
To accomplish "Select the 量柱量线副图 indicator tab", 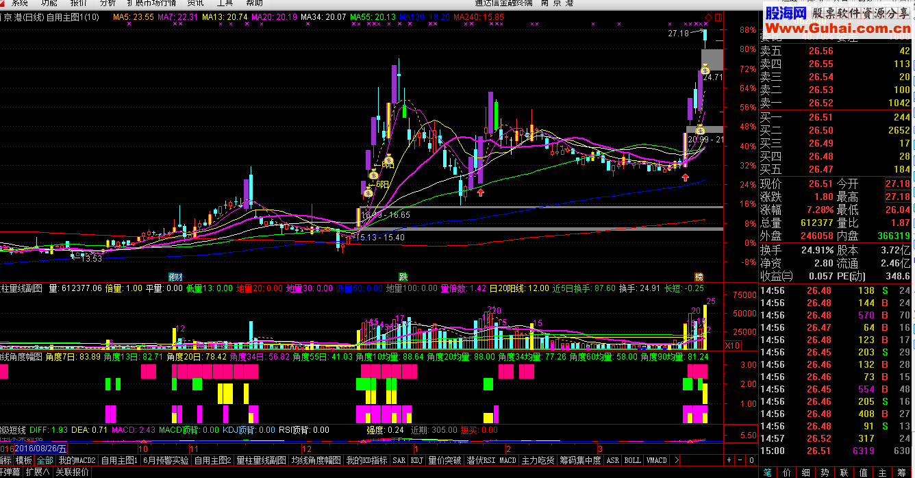I will pos(262,460).
